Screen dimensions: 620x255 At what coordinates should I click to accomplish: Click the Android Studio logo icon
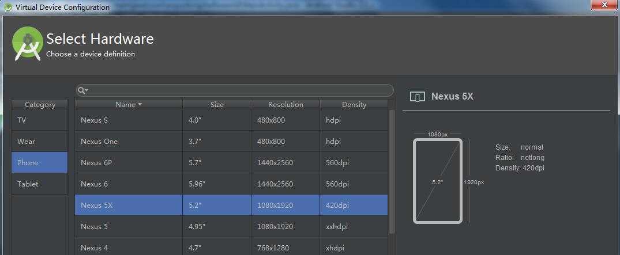click(x=28, y=44)
